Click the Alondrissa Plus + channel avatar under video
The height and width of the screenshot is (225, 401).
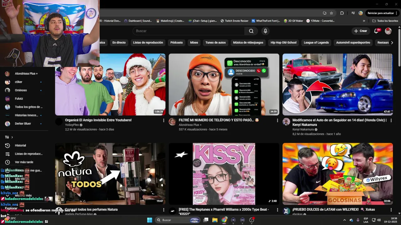(x=172, y=122)
